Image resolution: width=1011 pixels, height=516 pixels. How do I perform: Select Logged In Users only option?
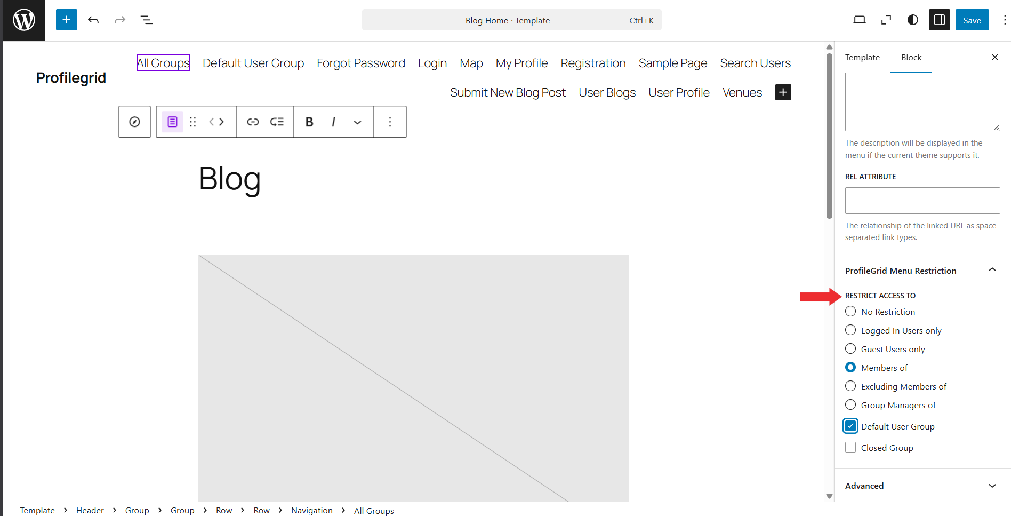pyautogui.click(x=850, y=330)
